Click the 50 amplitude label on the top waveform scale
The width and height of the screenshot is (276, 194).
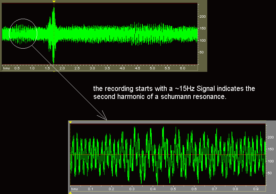[x=201, y=52]
